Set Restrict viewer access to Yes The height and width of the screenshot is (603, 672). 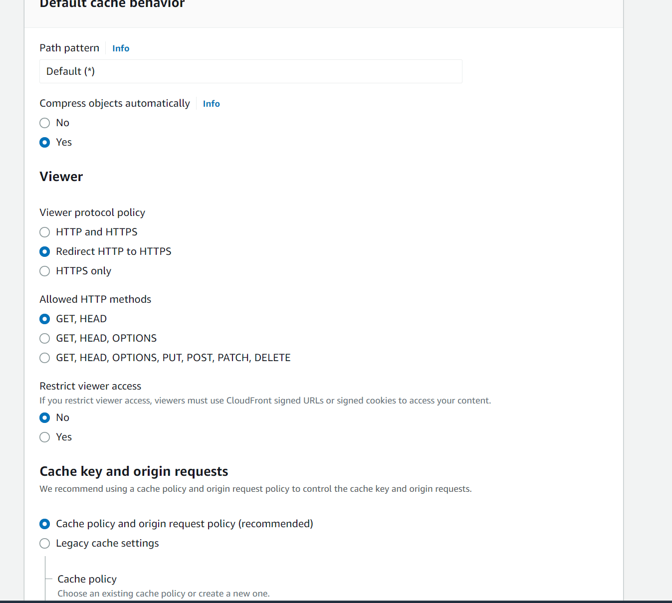pyautogui.click(x=44, y=437)
